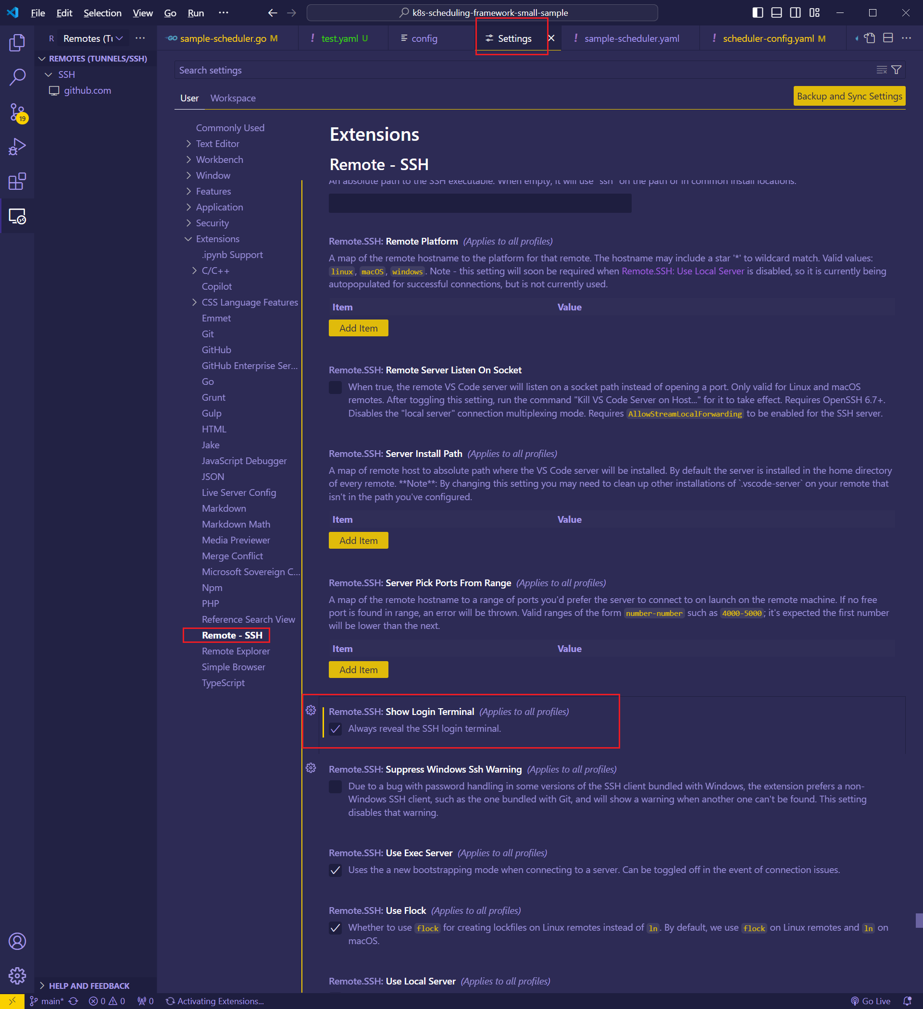The height and width of the screenshot is (1009, 923).
Task: Click the Go Live status bar item
Action: pos(871,1001)
